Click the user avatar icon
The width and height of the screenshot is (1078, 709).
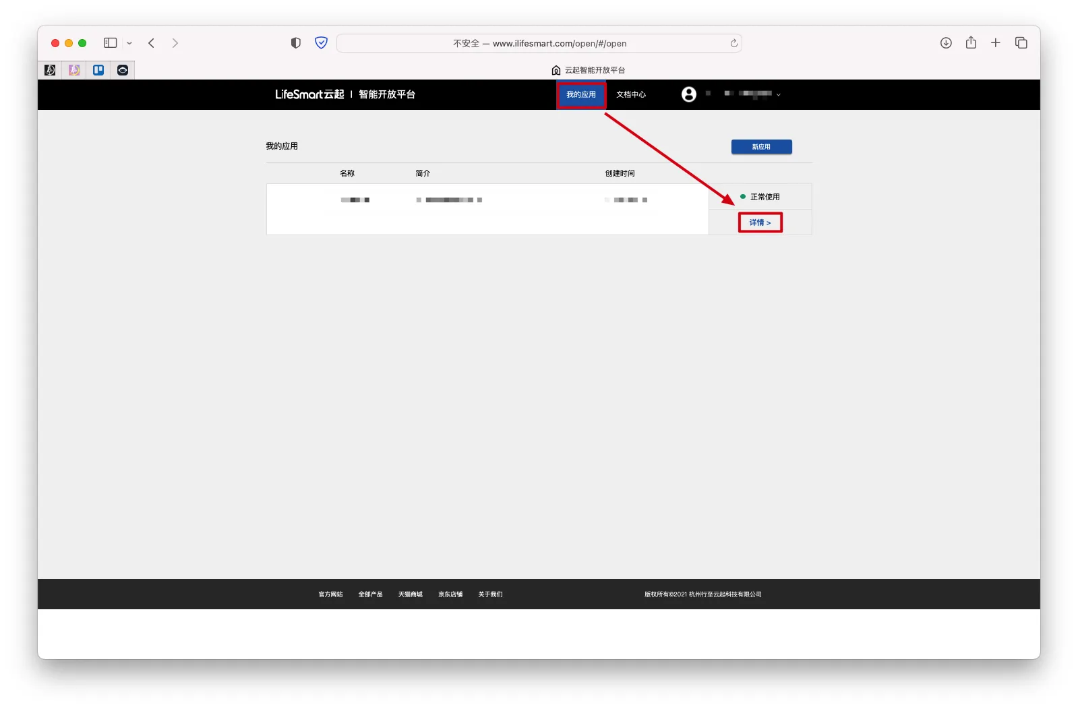(x=688, y=94)
